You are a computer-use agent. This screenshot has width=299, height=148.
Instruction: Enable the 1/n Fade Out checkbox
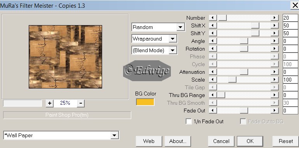pyautogui.click(x=189, y=121)
